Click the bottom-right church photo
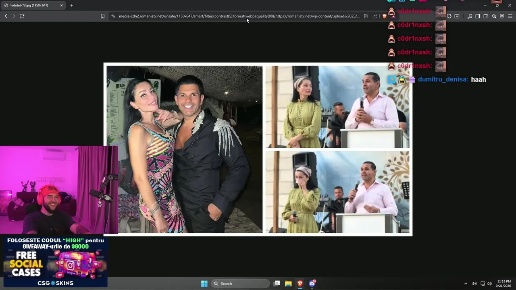 [x=337, y=192]
